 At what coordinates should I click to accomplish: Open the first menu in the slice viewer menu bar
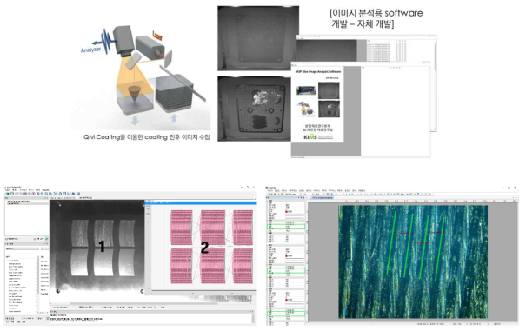[8, 189]
